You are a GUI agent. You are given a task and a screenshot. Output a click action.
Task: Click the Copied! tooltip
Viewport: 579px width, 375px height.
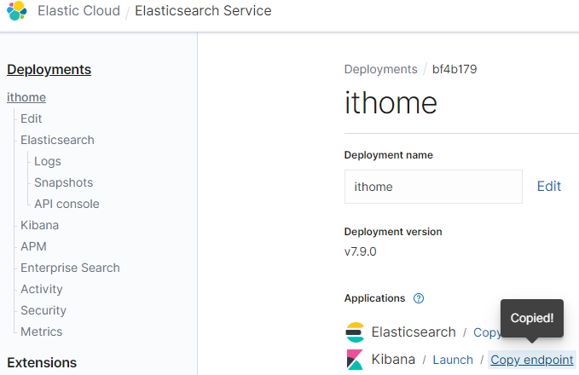click(x=532, y=318)
